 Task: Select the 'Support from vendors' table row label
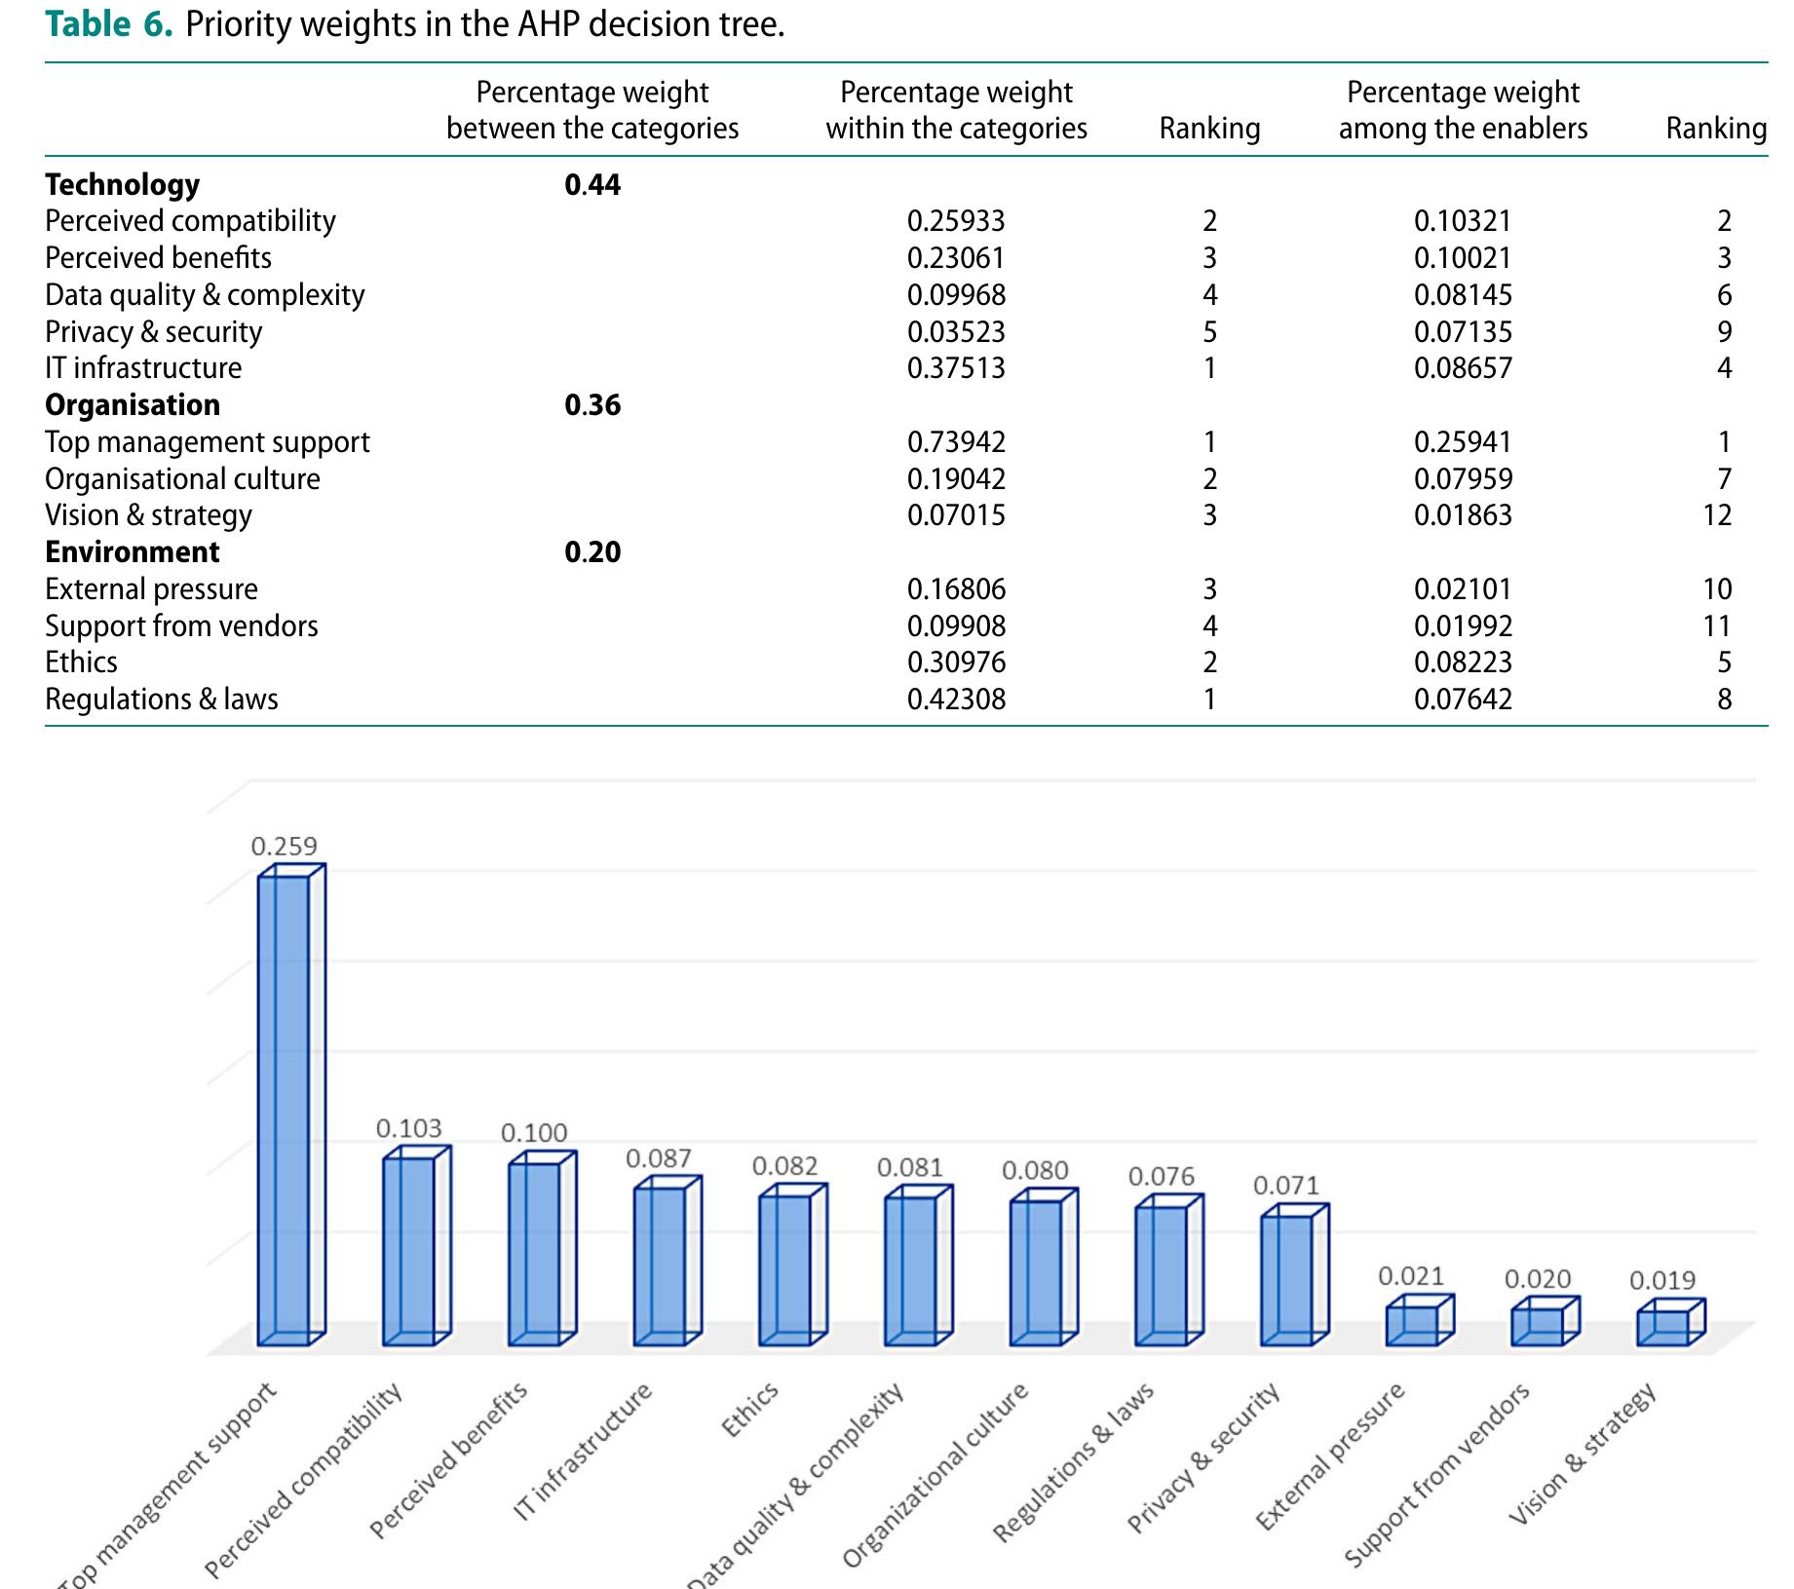(181, 626)
